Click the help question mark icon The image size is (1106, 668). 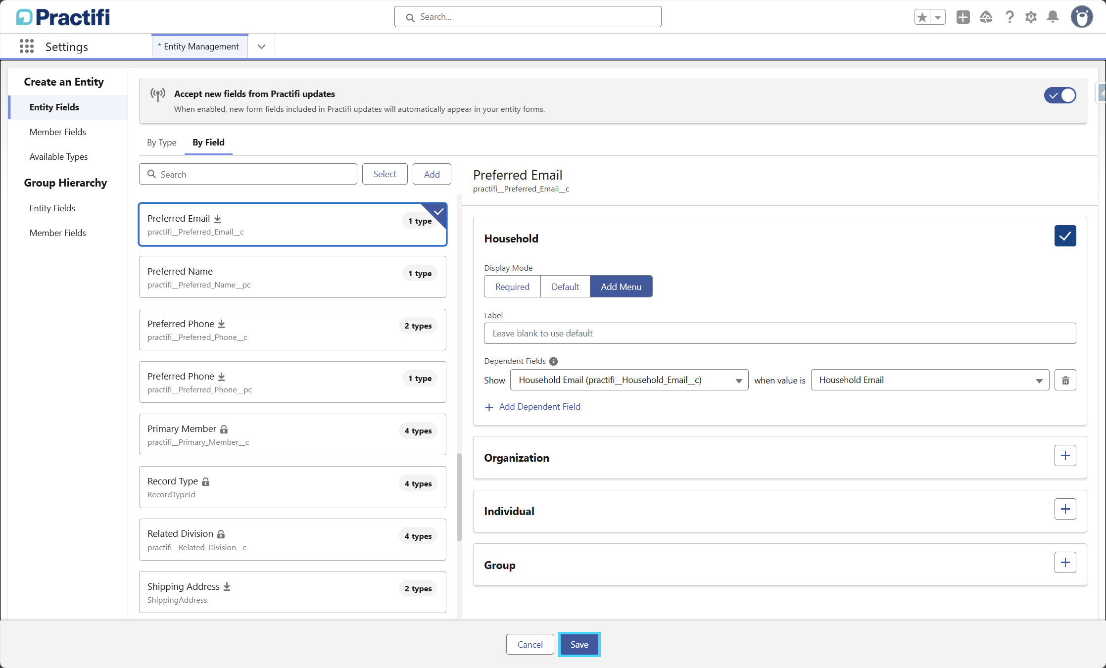coord(1010,17)
